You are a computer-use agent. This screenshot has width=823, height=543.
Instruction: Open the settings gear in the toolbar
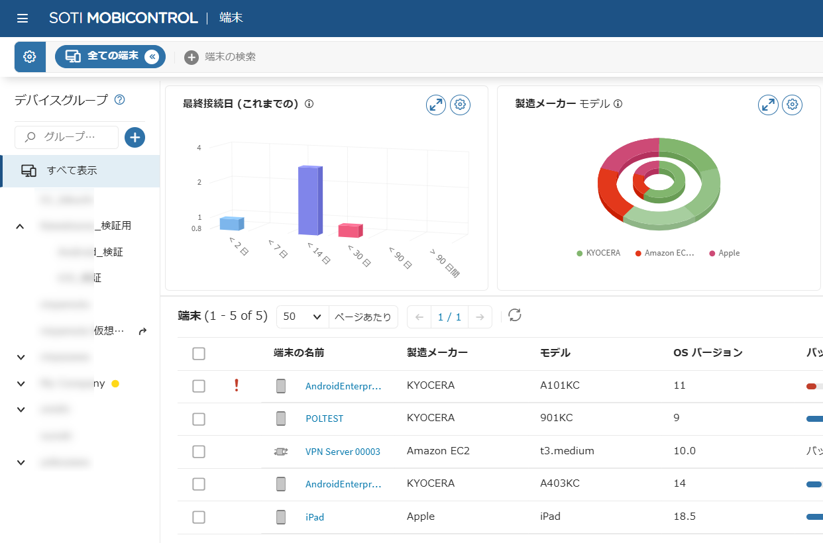30,57
